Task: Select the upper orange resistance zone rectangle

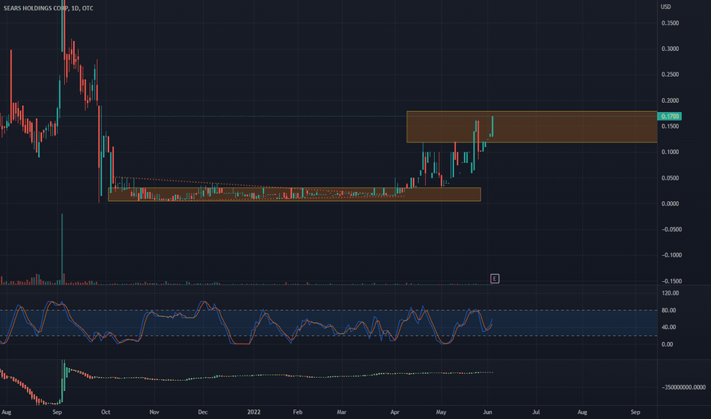Action: (x=532, y=126)
